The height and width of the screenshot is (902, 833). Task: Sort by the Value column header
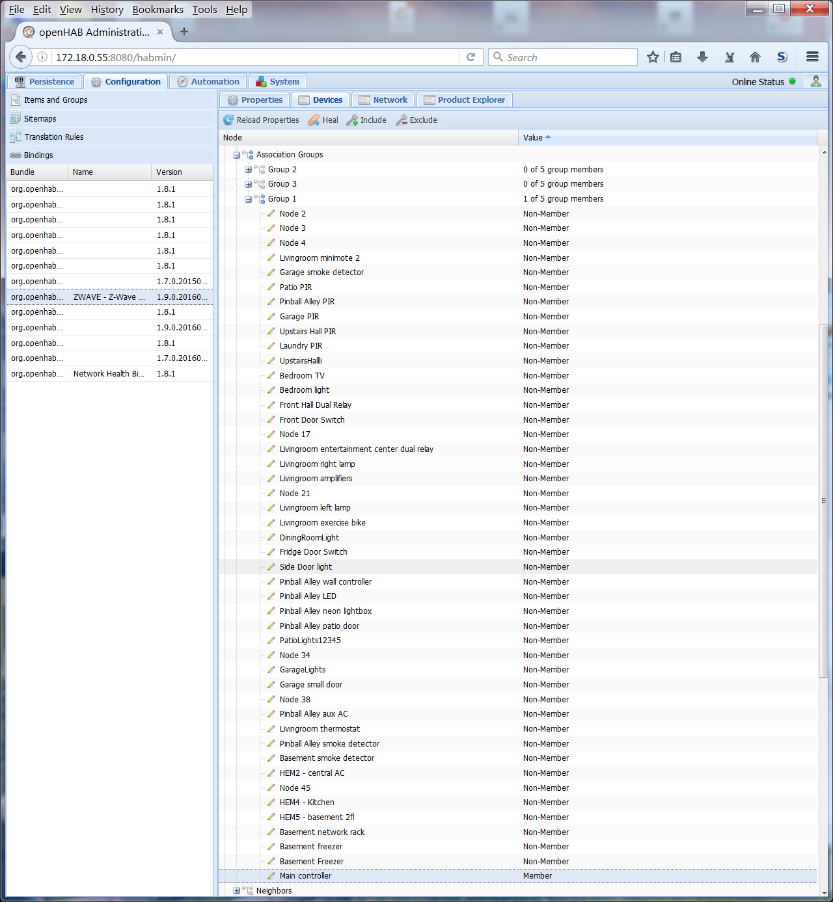[534, 137]
